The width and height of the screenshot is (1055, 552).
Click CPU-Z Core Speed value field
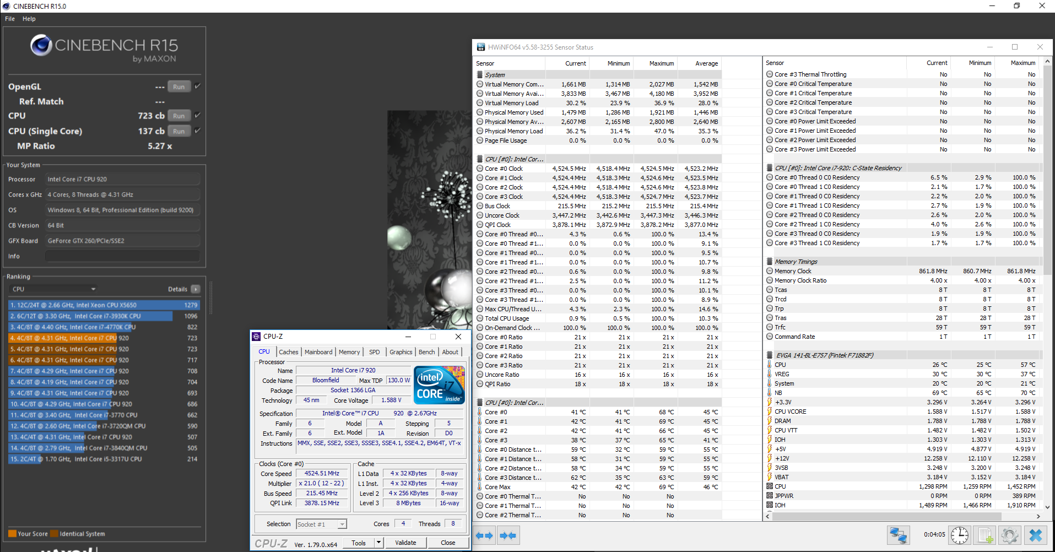(322, 473)
